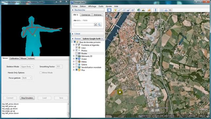Uncheck the Photos layer checkbox

click(76, 50)
